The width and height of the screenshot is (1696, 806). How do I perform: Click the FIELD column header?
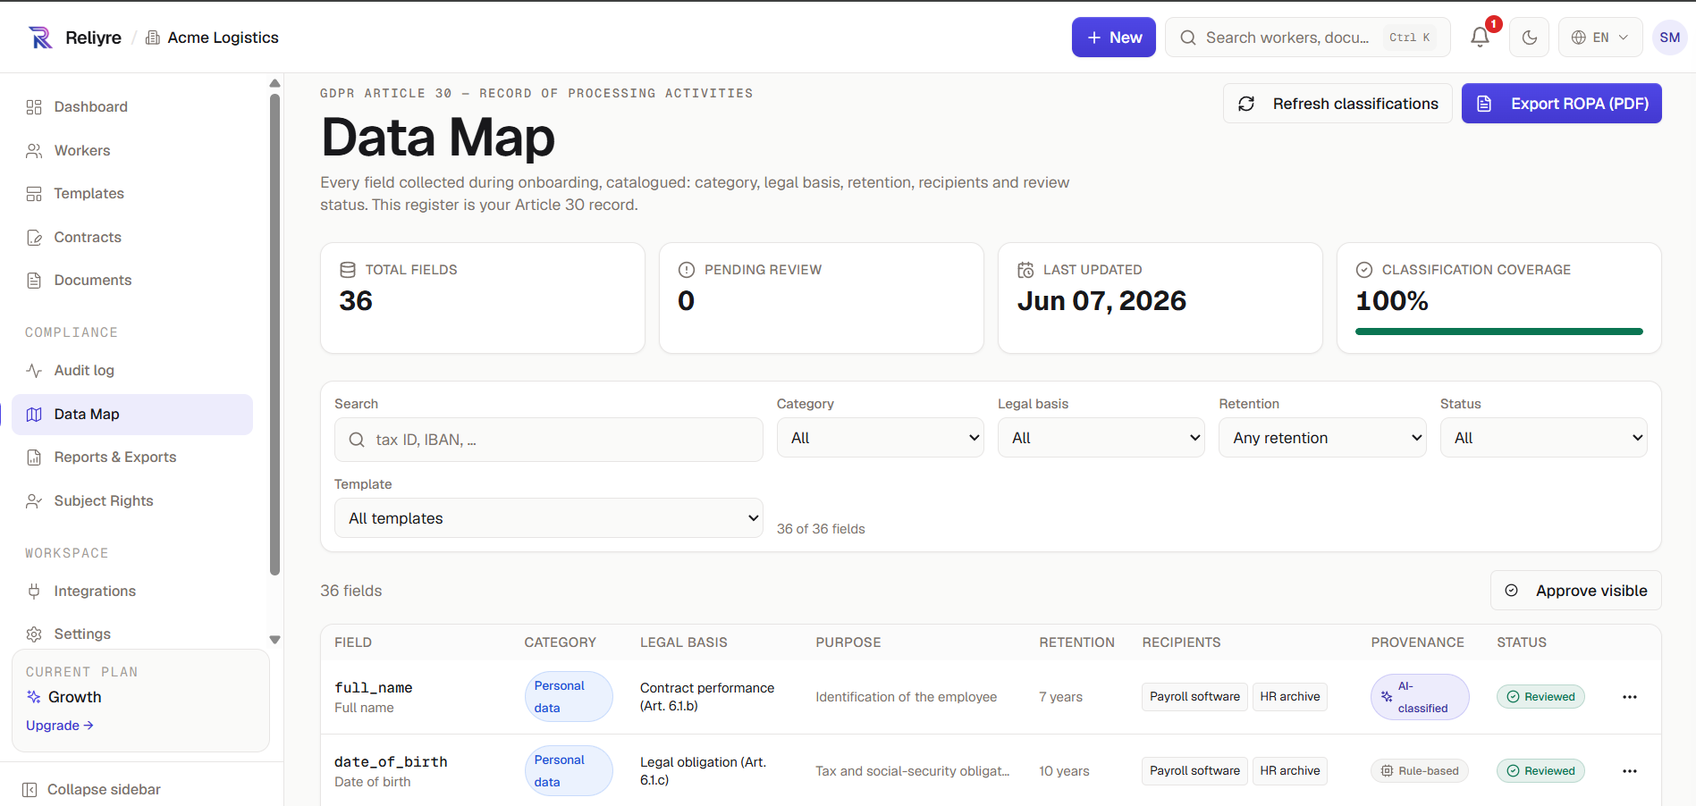[x=353, y=642]
